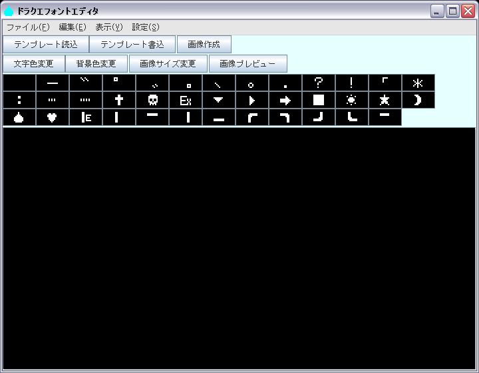Screen dimensions: 479x373
Task: Click the 文字色変更 color button
Action: 33,64
